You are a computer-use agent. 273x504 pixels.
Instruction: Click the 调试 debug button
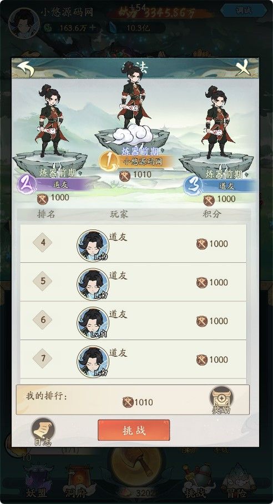click(244, 11)
